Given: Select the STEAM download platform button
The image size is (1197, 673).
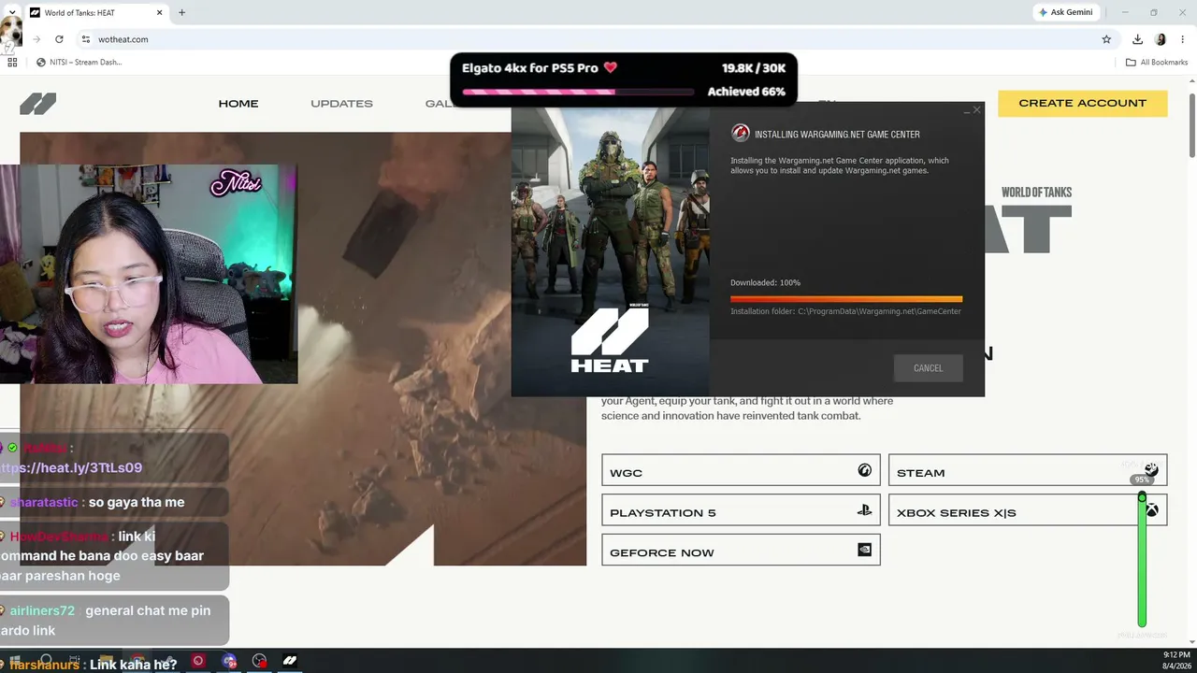Looking at the screenshot, I should (1028, 470).
